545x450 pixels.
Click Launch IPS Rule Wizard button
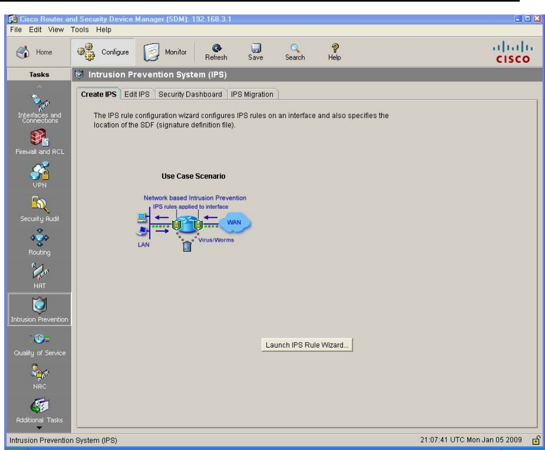[307, 345]
